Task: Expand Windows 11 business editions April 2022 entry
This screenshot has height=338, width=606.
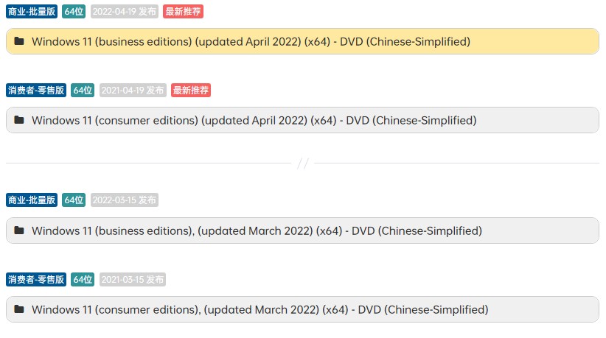Action: [x=251, y=42]
